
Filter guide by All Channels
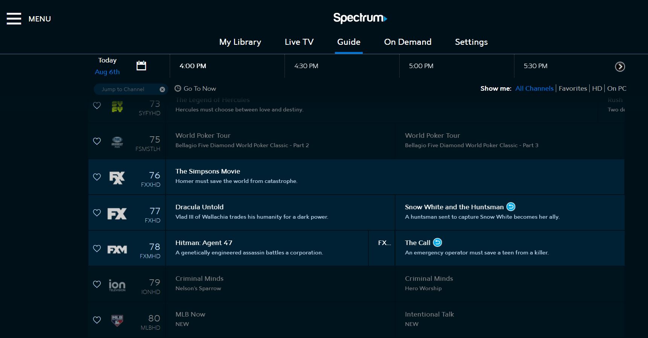pos(534,88)
